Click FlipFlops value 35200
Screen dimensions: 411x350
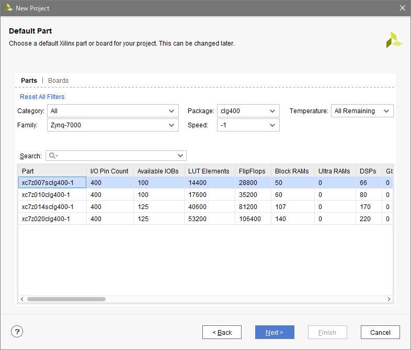(x=248, y=194)
